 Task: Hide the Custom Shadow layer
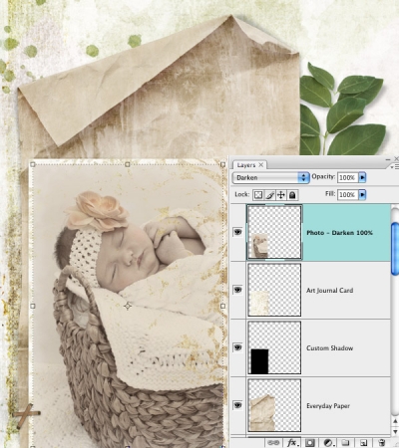point(237,347)
